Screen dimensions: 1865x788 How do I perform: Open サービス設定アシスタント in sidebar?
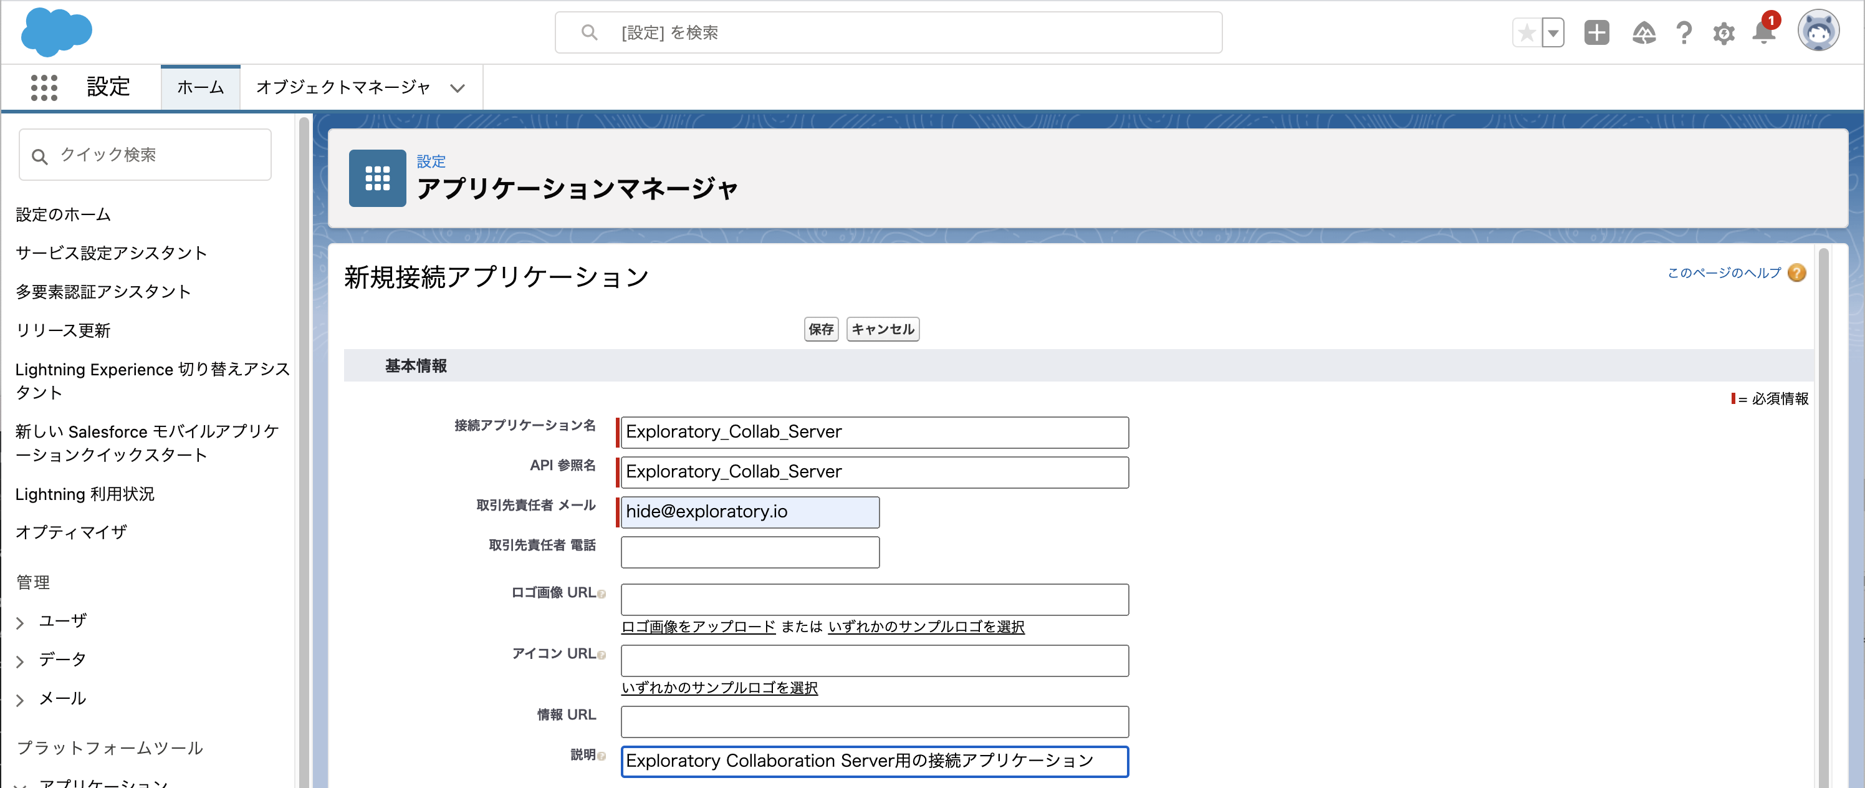(112, 252)
